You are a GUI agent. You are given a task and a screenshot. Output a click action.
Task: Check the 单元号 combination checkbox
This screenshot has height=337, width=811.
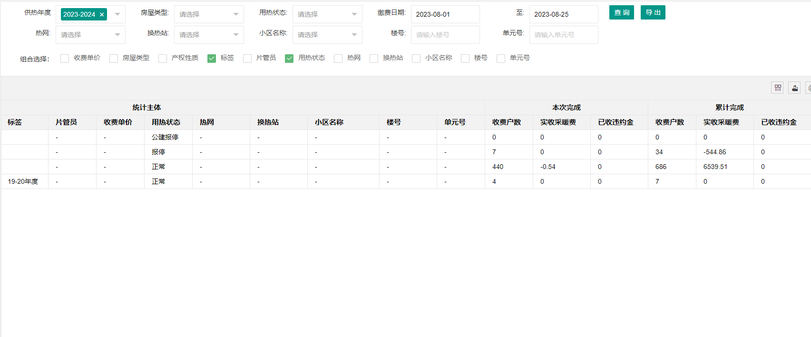501,58
